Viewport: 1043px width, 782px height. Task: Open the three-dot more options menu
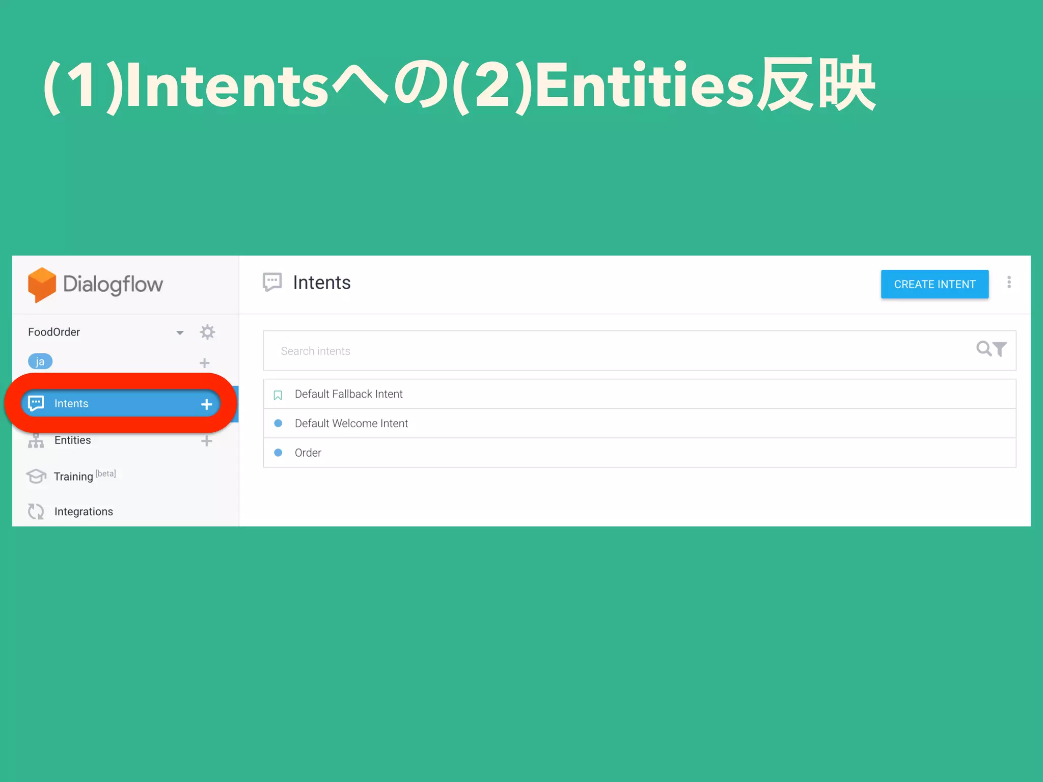click(1009, 282)
